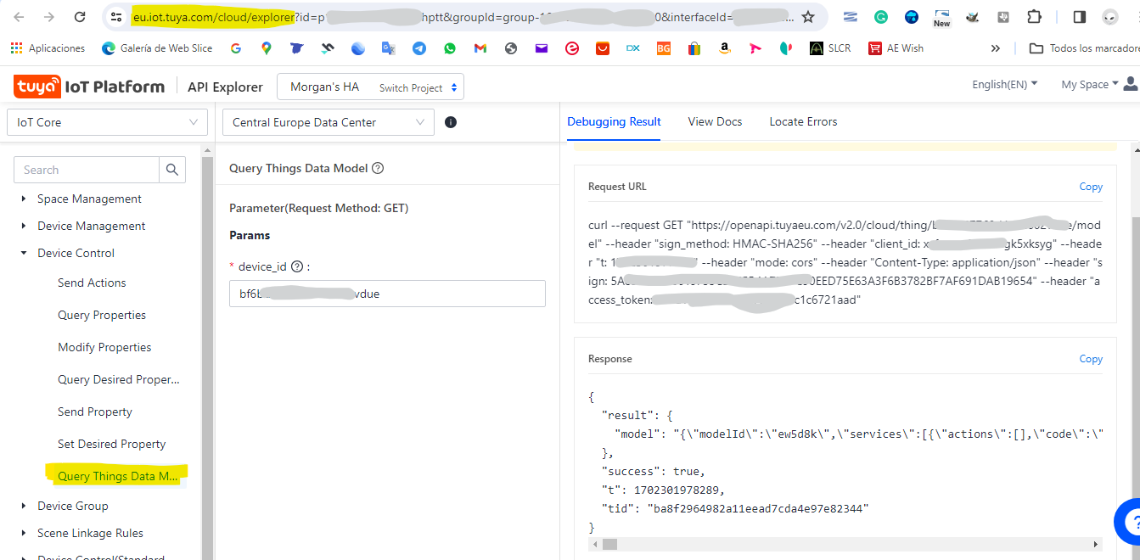Open the browser extensions puzzle icon
Viewport: 1140px width, 560px height.
point(1034,17)
